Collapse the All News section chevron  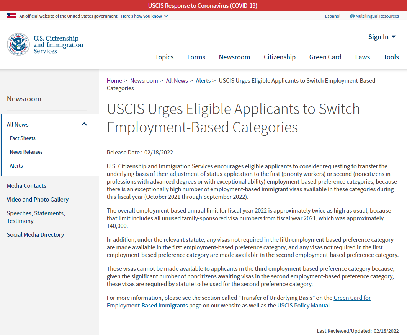[x=84, y=124]
